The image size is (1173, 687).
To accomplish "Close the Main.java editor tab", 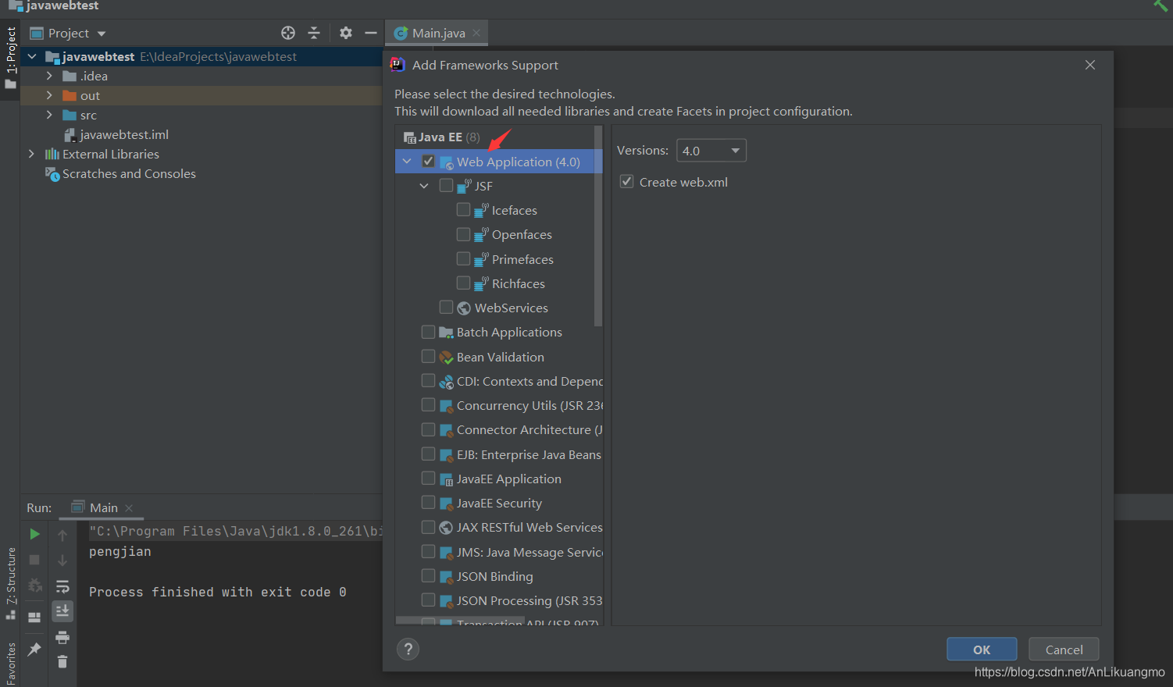I will (x=476, y=33).
